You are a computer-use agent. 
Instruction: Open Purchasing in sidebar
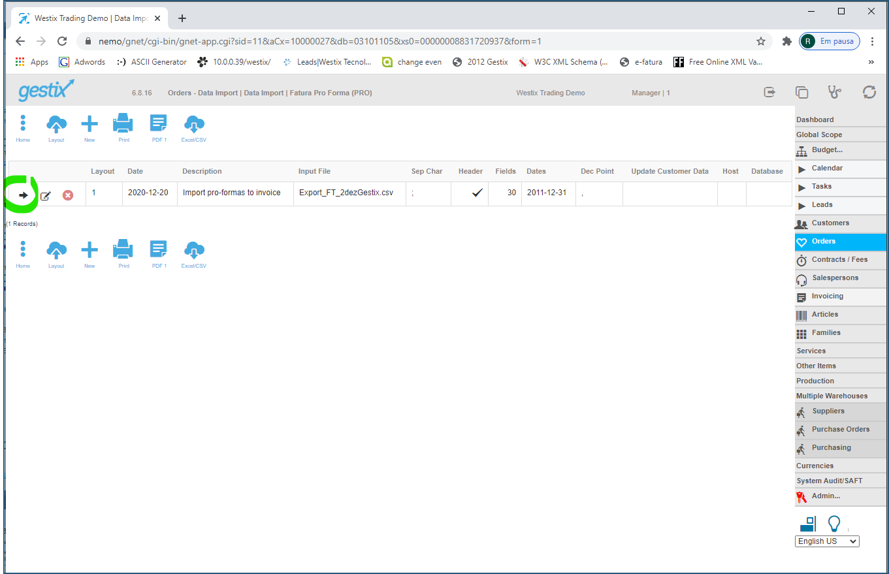tap(840, 448)
